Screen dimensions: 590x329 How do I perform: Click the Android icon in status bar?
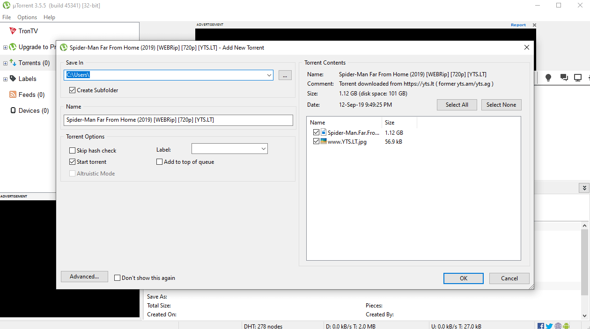pos(566,326)
